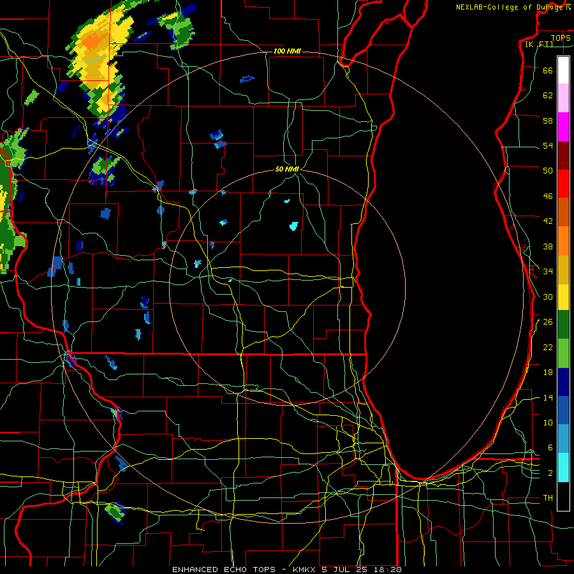Select the 58 legend scale value
This screenshot has width=574, height=574.
pyautogui.click(x=548, y=121)
